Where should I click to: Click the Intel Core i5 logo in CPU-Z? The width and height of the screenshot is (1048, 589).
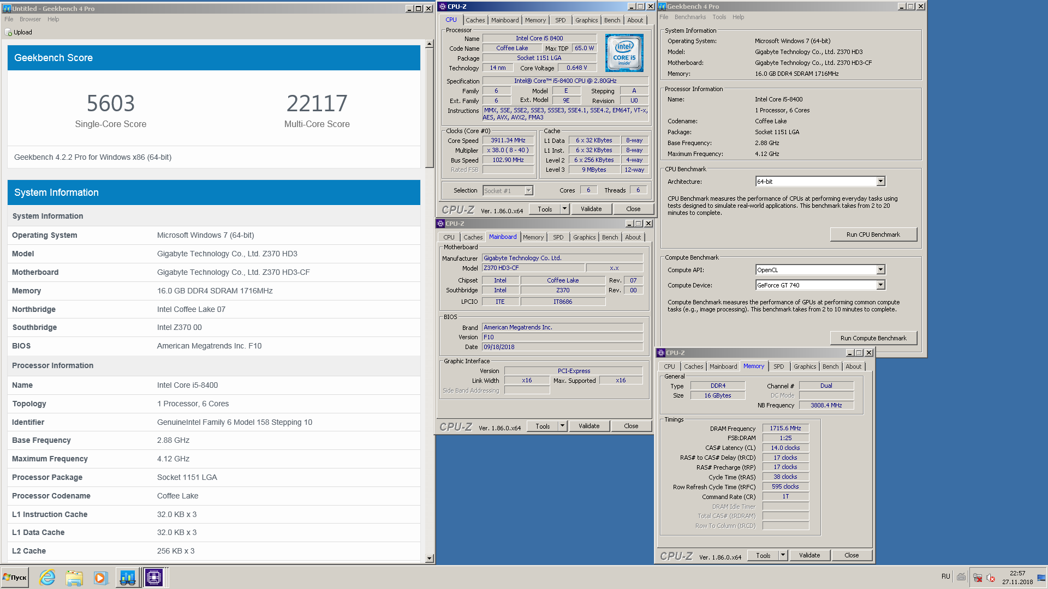coord(624,53)
